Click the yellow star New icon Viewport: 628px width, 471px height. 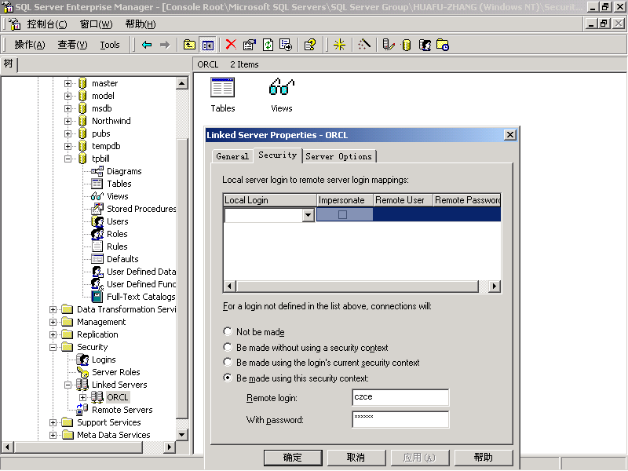339,45
